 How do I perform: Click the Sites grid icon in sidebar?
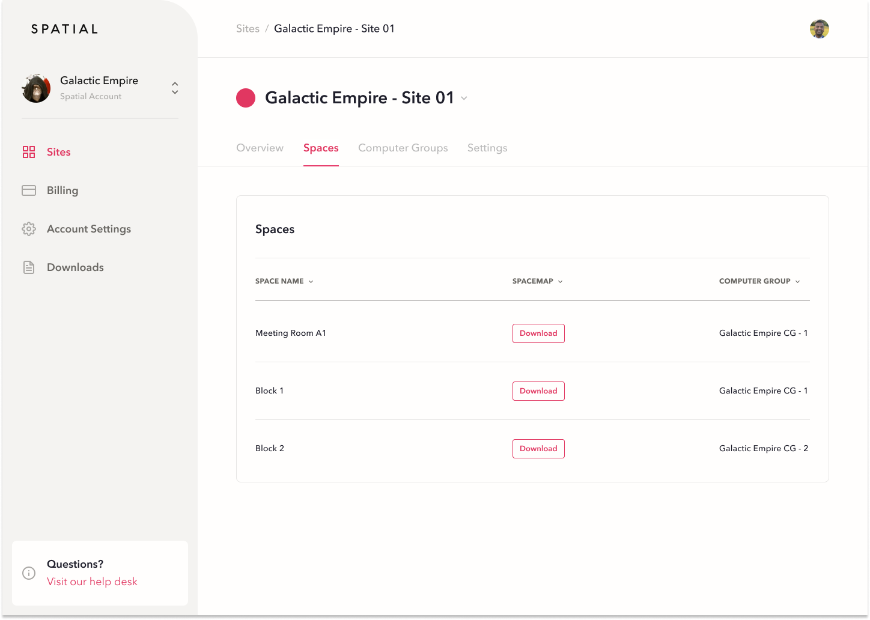[29, 152]
